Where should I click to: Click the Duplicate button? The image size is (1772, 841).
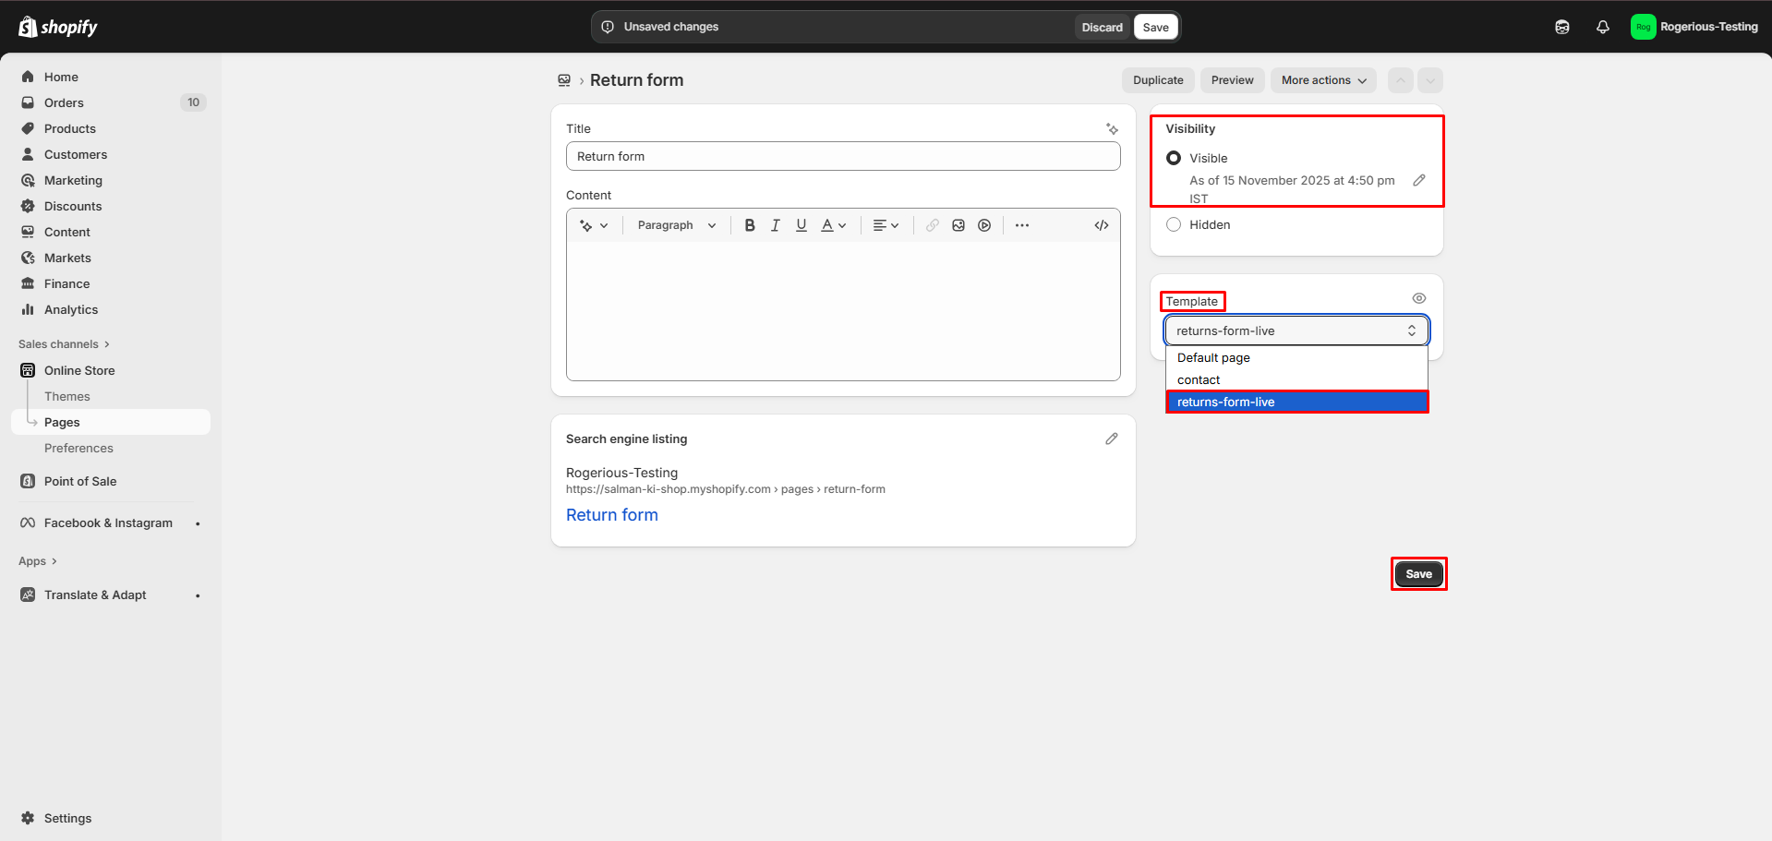click(x=1158, y=80)
